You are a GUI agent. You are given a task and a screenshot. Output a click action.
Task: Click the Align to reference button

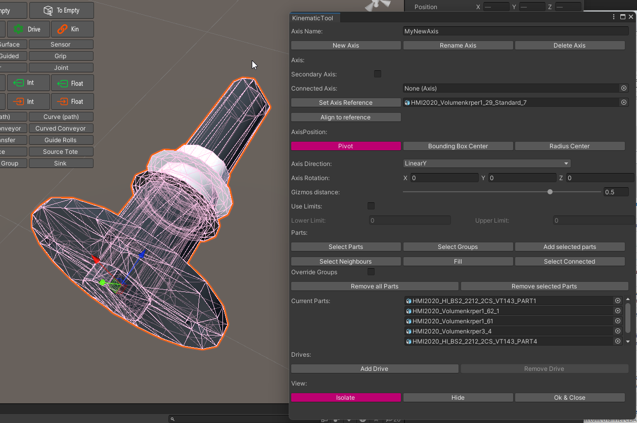click(x=346, y=117)
